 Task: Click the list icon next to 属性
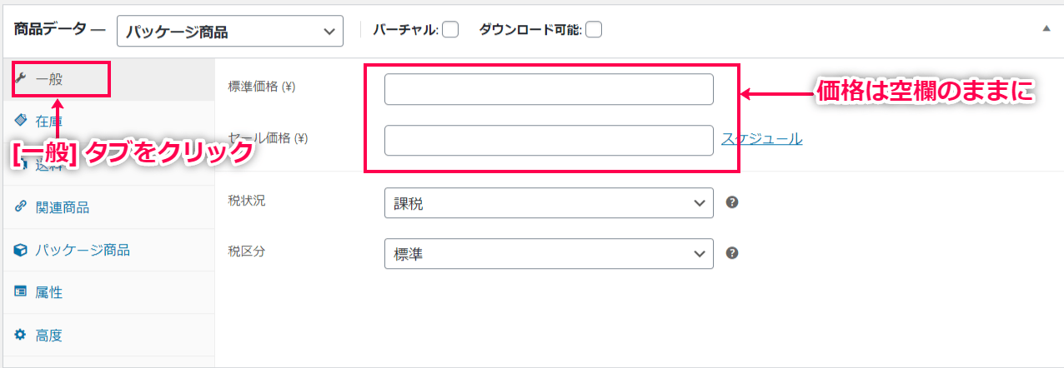[21, 292]
